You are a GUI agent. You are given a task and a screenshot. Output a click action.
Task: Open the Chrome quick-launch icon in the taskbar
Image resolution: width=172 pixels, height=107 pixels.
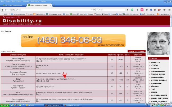pos(15,105)
